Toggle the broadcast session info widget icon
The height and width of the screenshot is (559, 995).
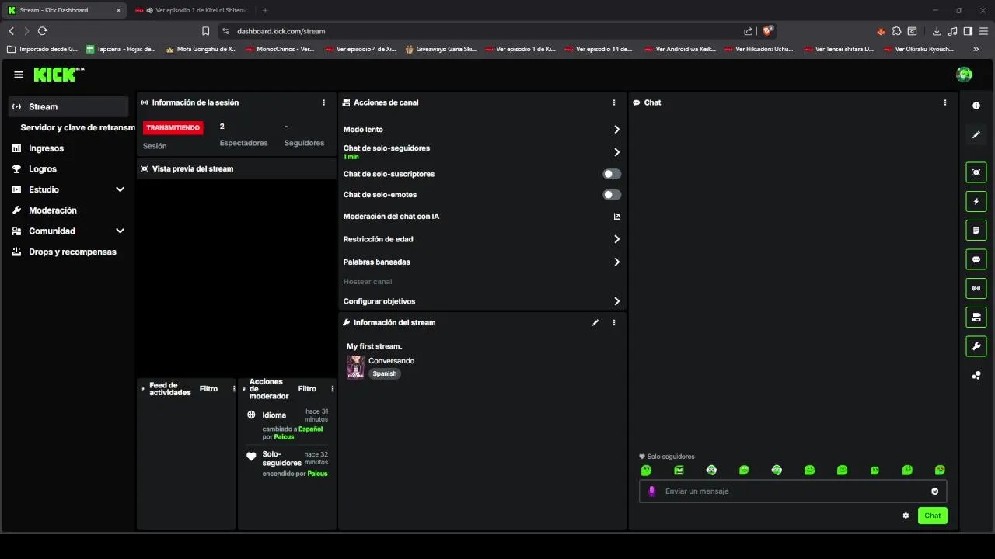pyautogui.click(x=976, y=288)
